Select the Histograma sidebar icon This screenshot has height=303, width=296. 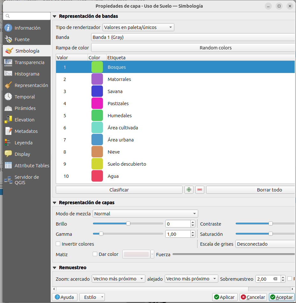click(8, 74)
